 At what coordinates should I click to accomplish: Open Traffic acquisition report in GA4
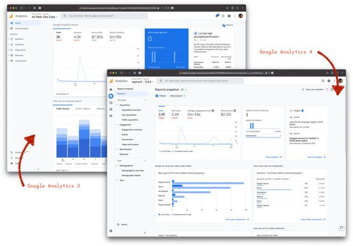coord(130,120)
